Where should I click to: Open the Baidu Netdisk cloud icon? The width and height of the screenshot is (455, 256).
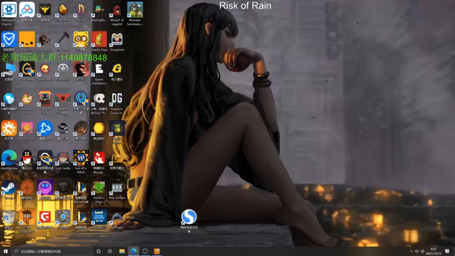pos(27,11)
